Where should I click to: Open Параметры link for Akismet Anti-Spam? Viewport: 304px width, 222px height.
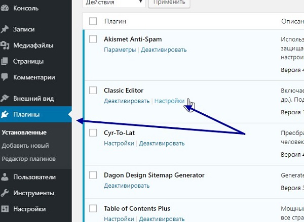pyautogui.click(x=120, y=50)
